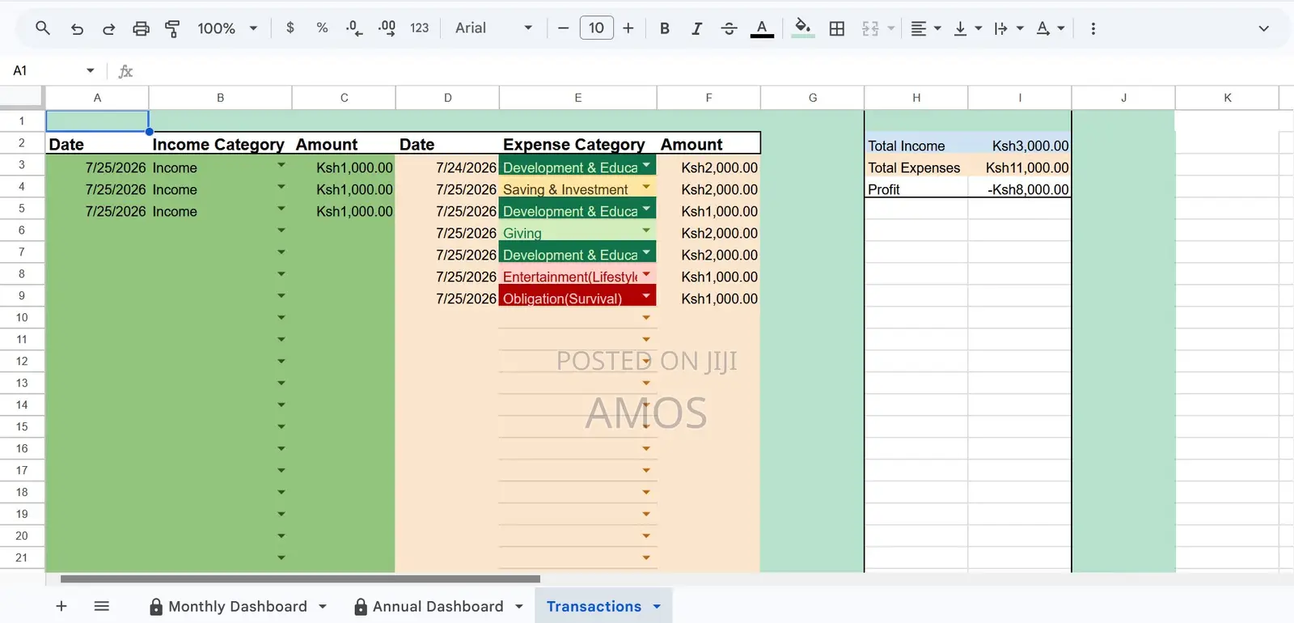Viewport: 1294px width, 623px height.
Task: Increase decimal places
Action: [x=387, y=28]
